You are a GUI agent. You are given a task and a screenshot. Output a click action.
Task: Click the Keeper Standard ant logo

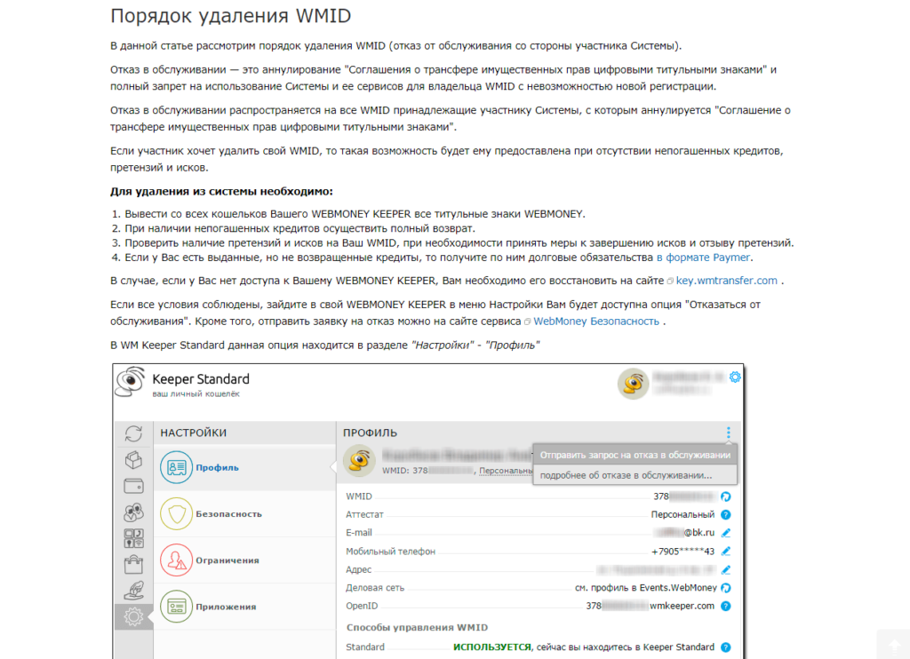tap(130, 382)
